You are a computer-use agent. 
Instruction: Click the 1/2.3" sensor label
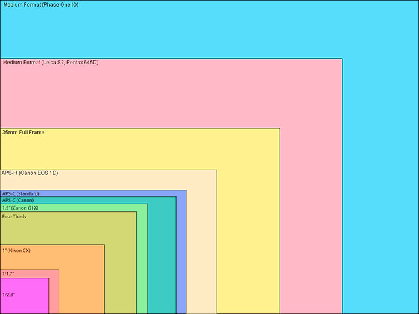(x=8, y=294)
